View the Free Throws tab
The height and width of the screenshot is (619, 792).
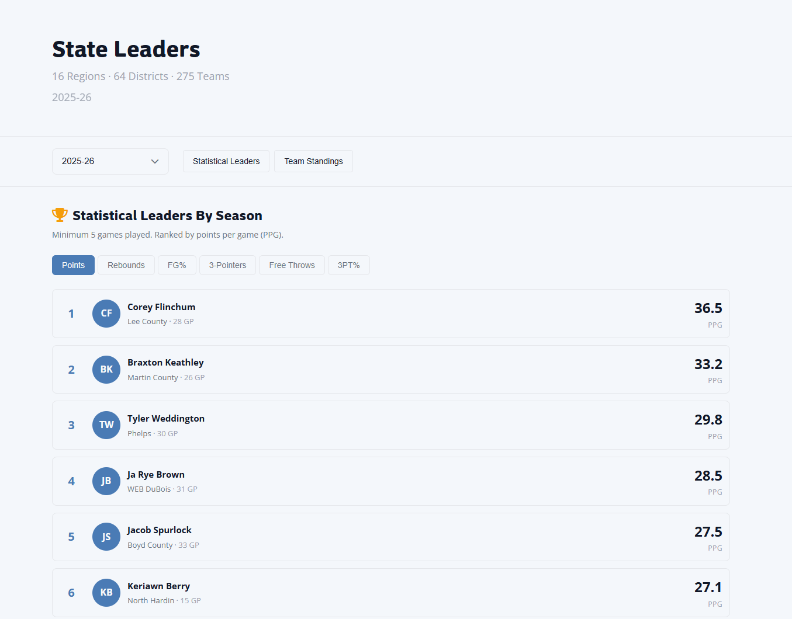coord(292,265)
